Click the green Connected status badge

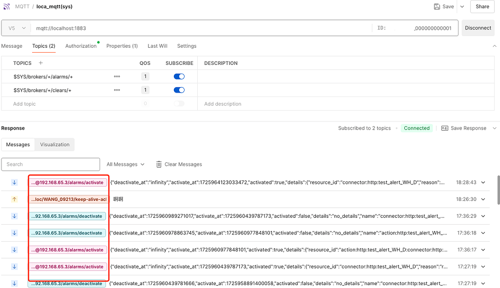point(417,128)
